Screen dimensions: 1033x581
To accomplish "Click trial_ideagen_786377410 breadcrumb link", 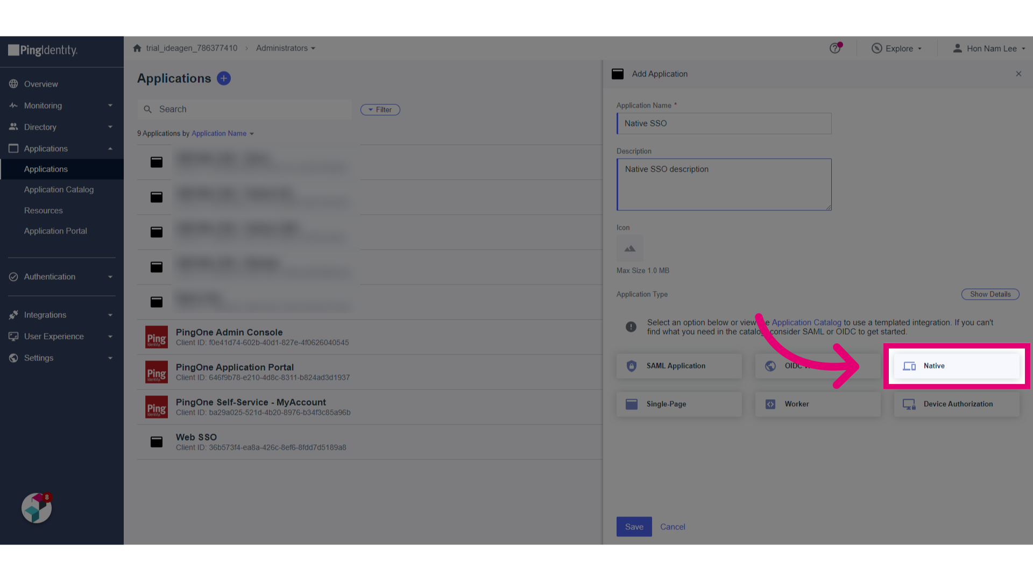I will (192, 48).
